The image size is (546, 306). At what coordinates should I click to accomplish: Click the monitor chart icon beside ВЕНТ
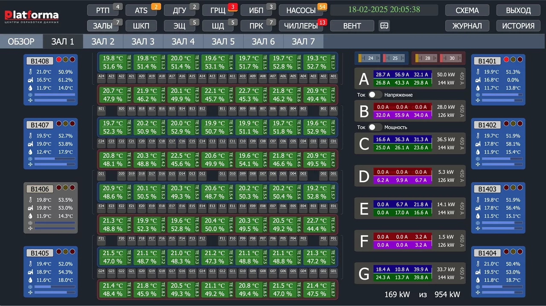coord(384,26)
